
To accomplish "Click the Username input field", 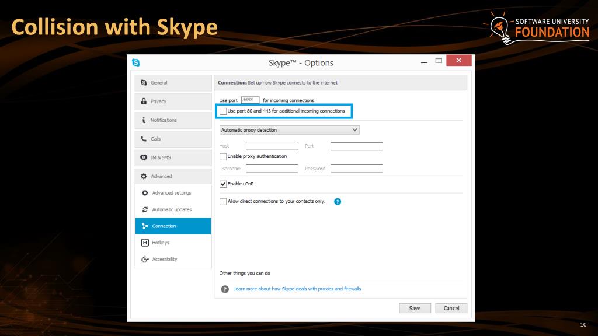I will (272, 169).
